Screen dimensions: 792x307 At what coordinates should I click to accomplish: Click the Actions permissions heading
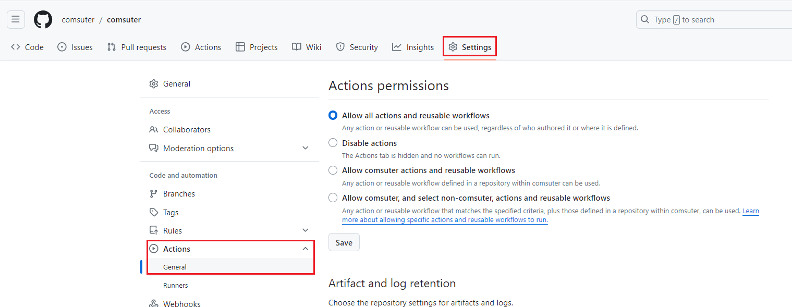pos(388,85)
